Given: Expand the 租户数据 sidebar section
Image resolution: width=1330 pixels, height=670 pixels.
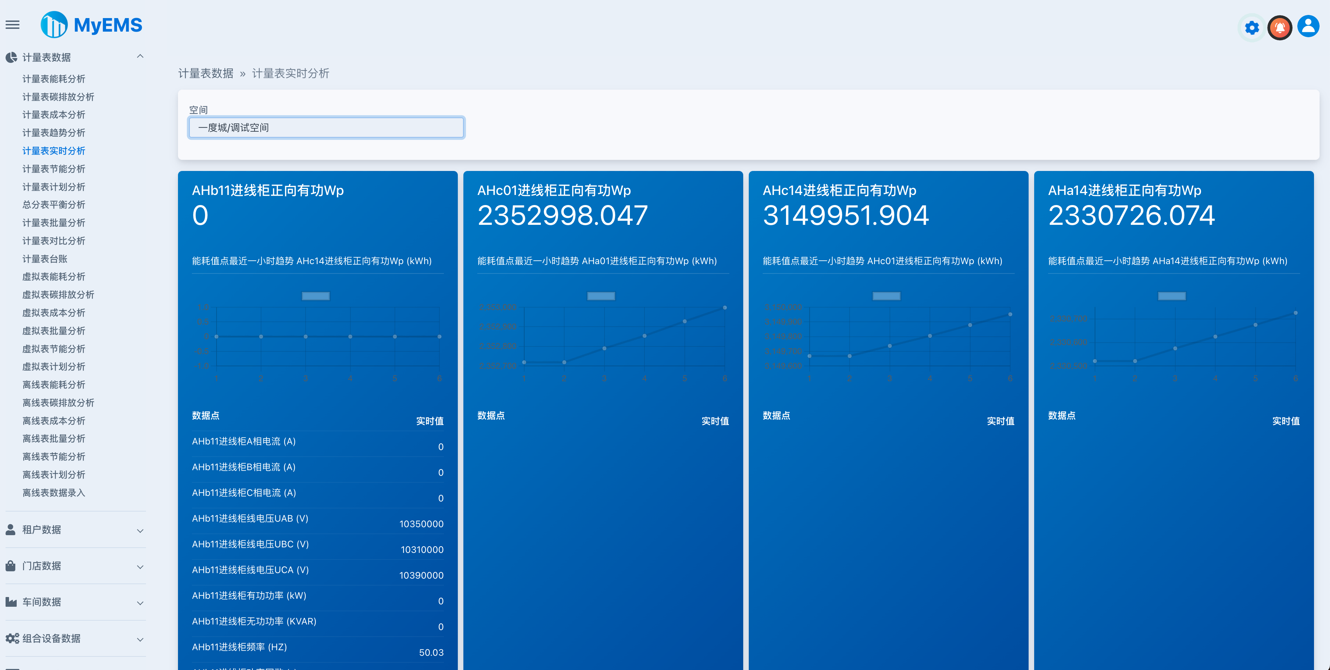Looking at the screenshot, I should [x=140, y=530].
